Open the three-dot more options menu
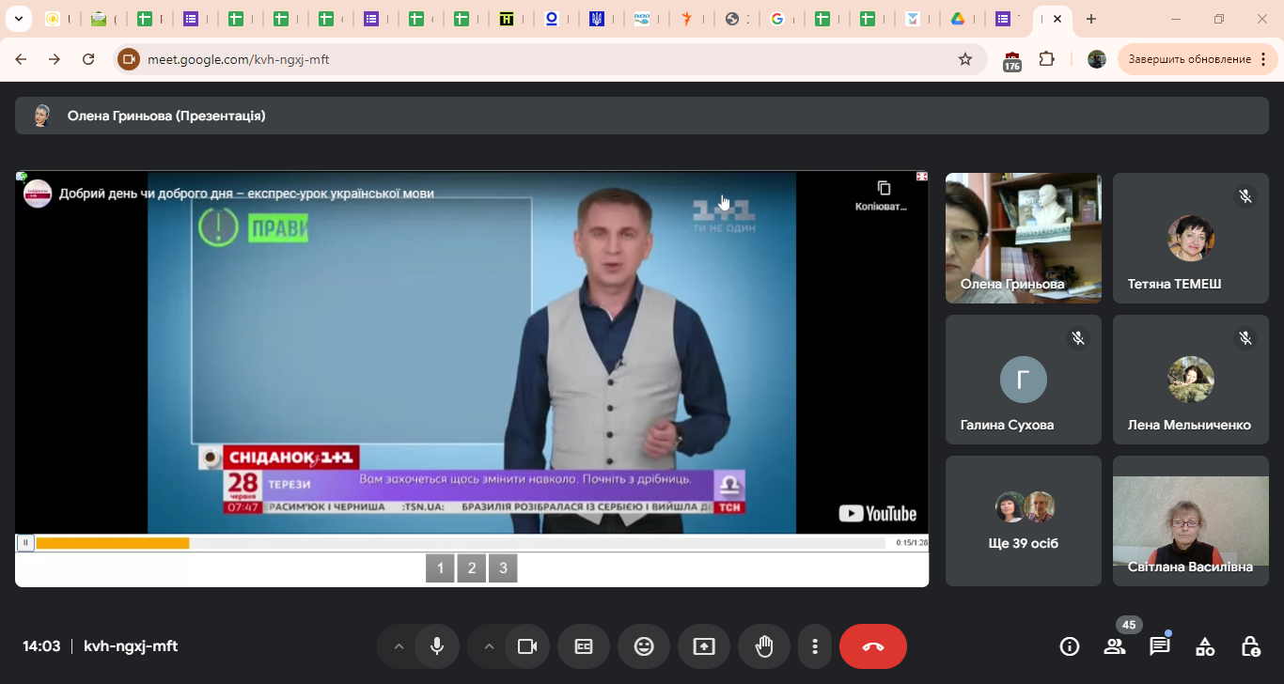The width and height of the screenshot is (1284, 684). pos(815,646)
